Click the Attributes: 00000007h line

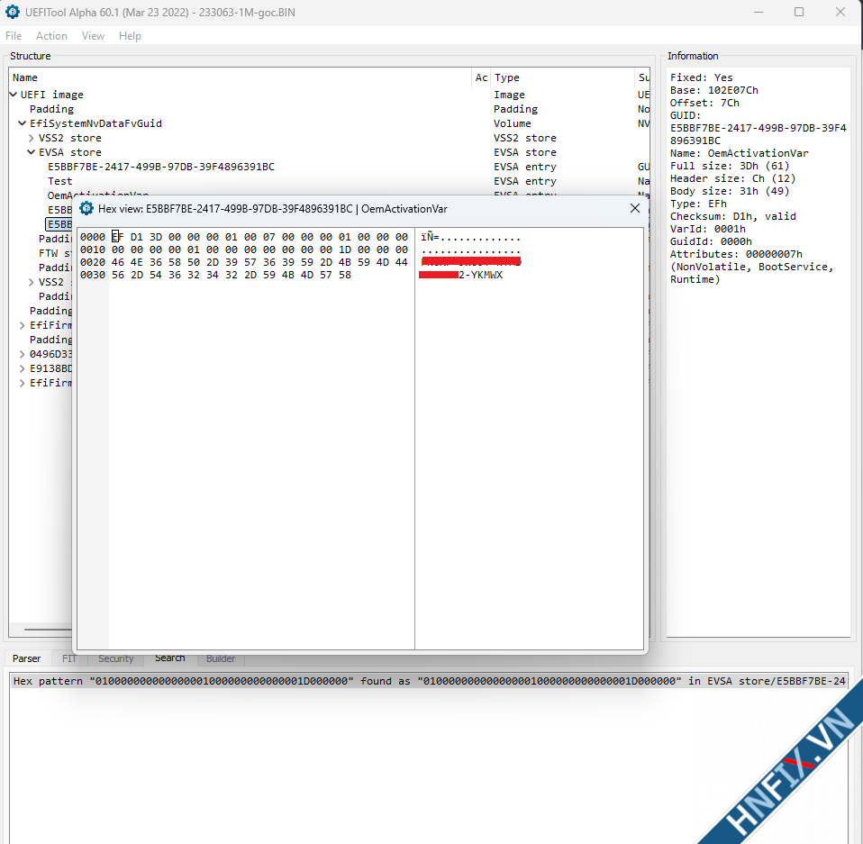coord(736,254)
